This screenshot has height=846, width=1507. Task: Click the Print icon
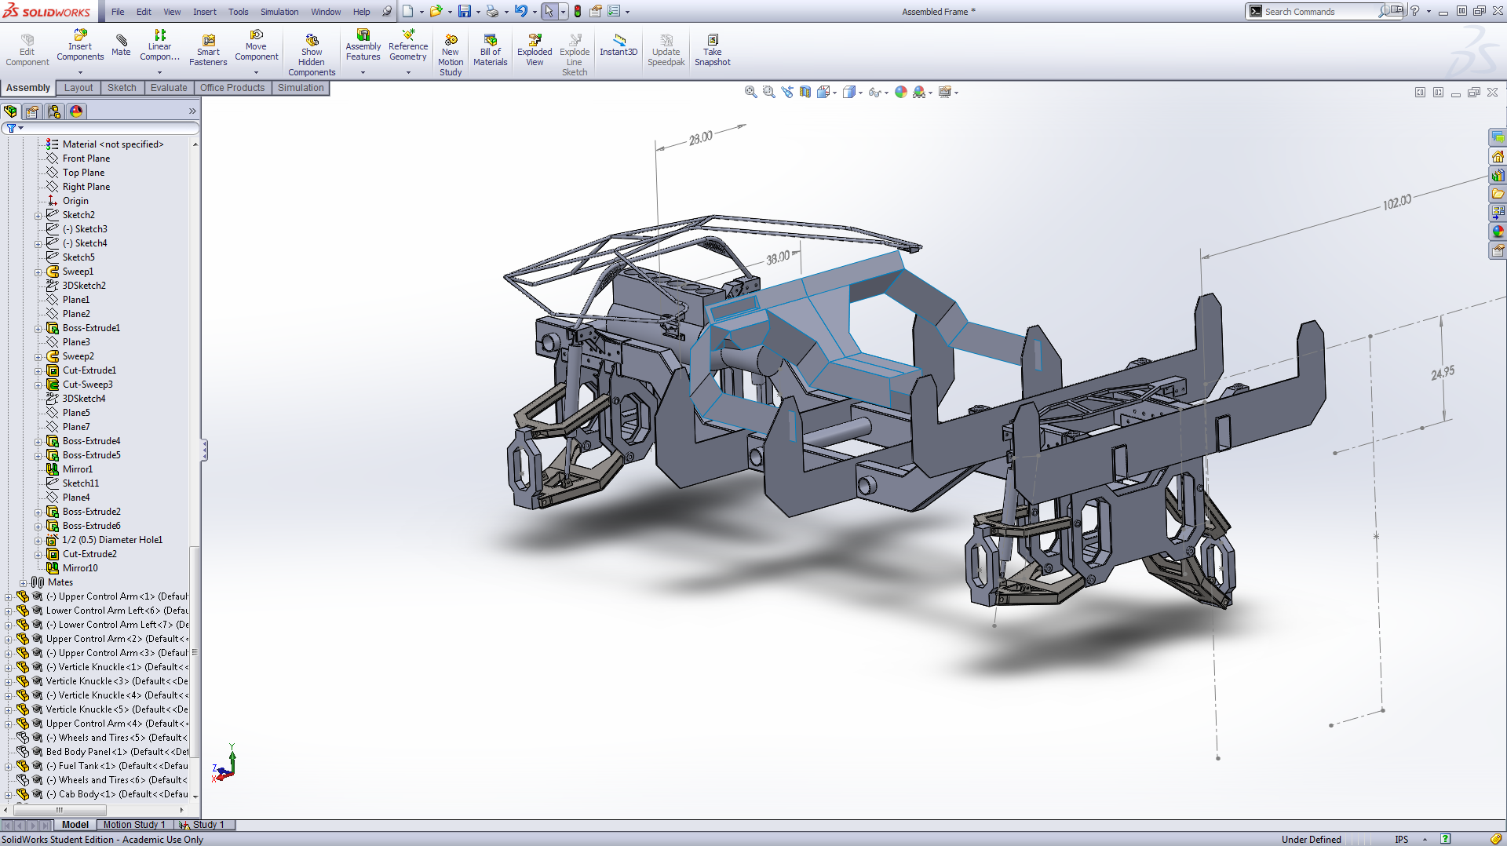point(492,11)
